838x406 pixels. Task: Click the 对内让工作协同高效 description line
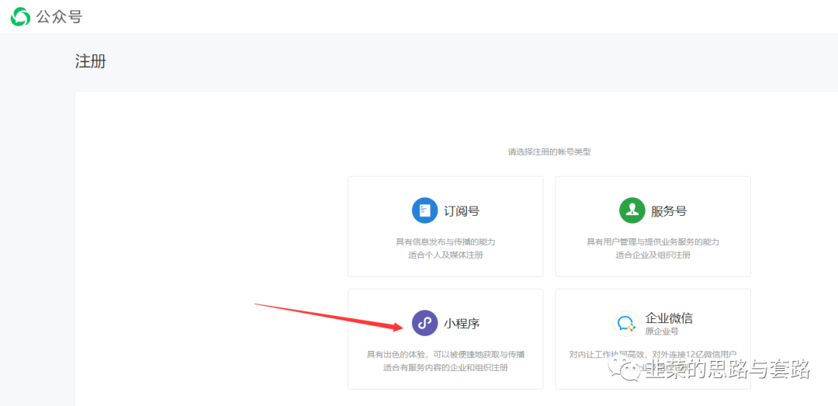[x=653, y=355]
